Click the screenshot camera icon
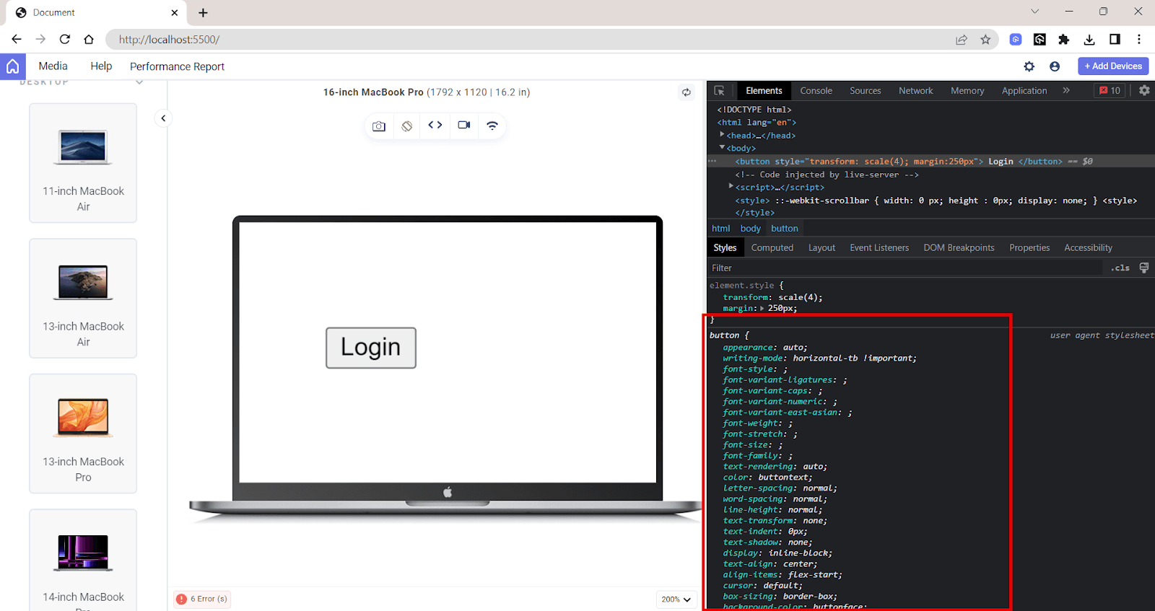Viewport: 1155px width, 611px height. tap(379, 126)
